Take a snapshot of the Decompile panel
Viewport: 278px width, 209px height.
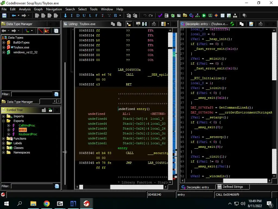(x=260, y=24)
